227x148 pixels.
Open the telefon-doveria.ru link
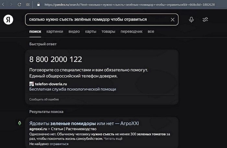pyautogui.click(x=51, y=84)
